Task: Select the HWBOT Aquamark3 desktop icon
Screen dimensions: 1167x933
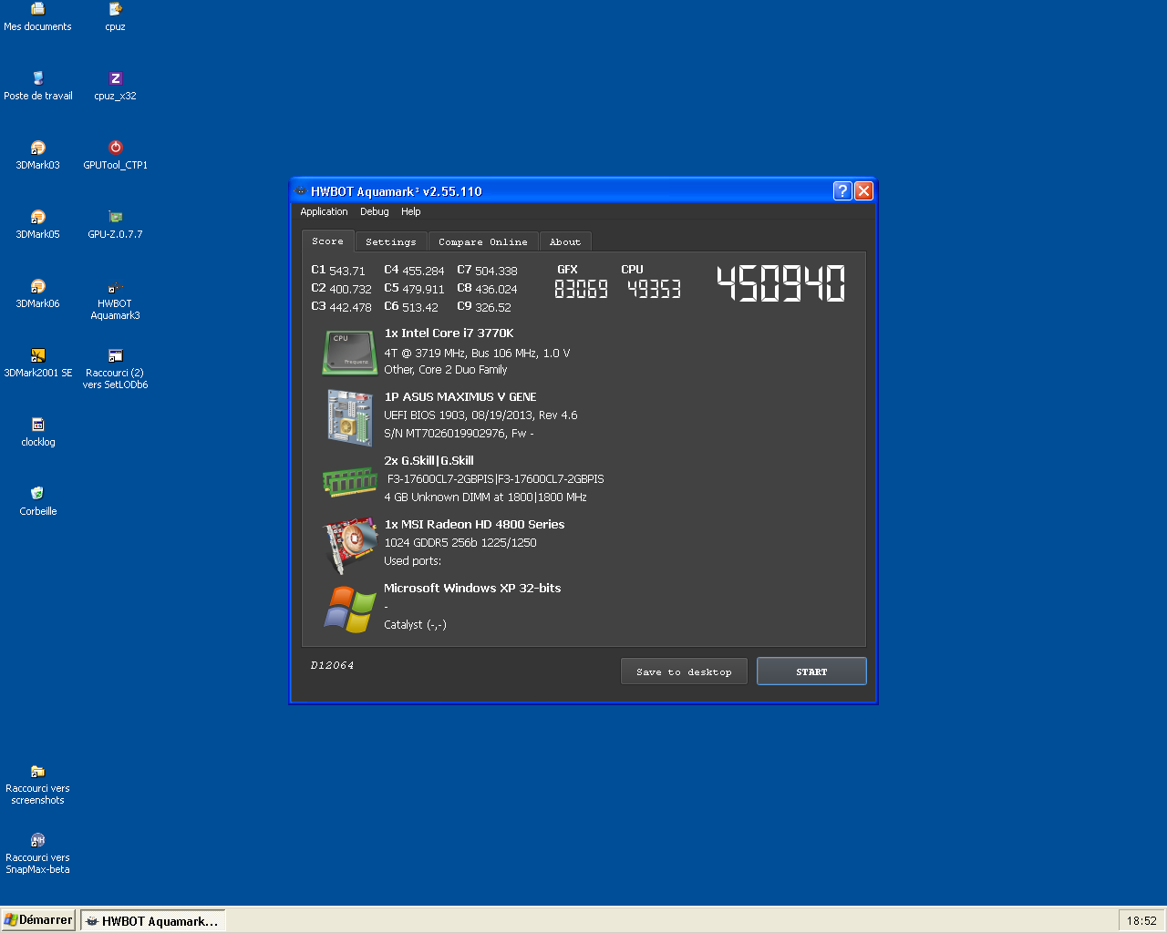Action: point(115,300)
